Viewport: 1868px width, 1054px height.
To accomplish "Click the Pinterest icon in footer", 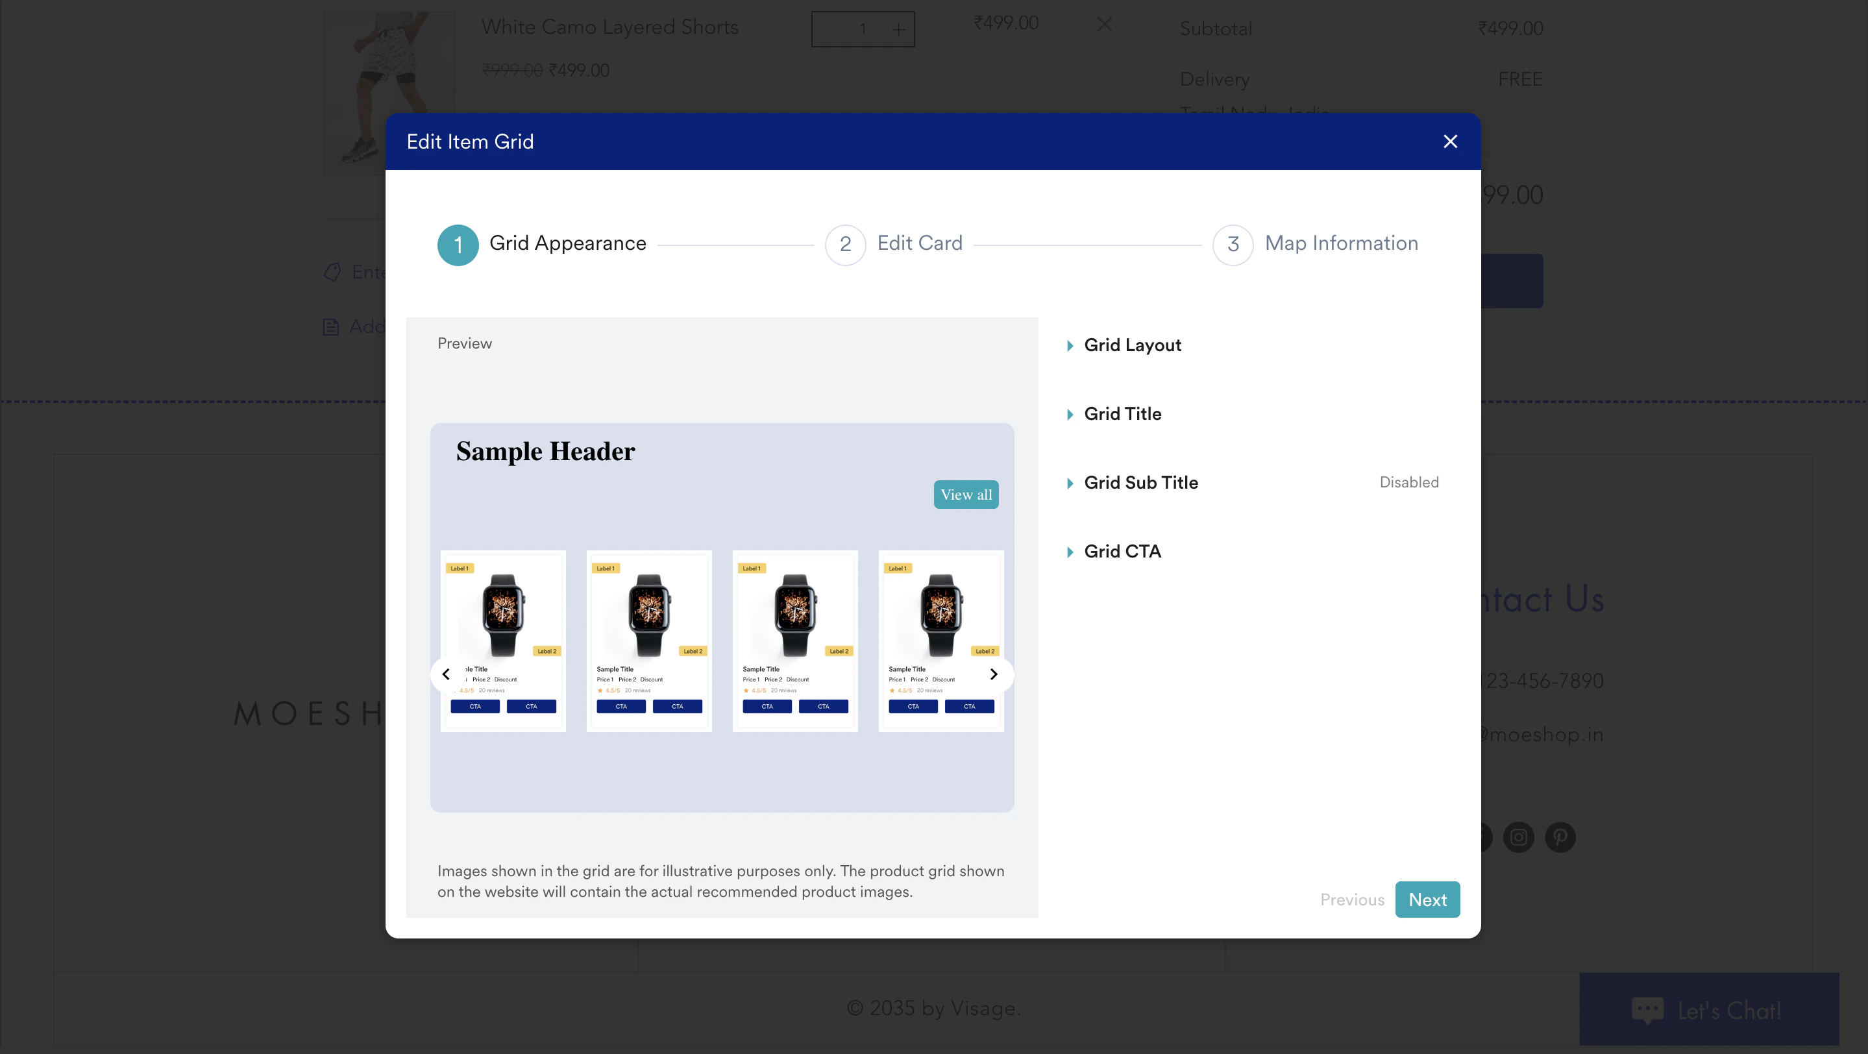I will click(1560, 837).
